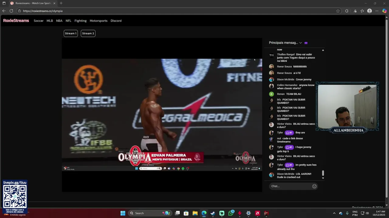Click the taskbar Search box
This screenshot has width=389, height=218.
click(150, 213)
